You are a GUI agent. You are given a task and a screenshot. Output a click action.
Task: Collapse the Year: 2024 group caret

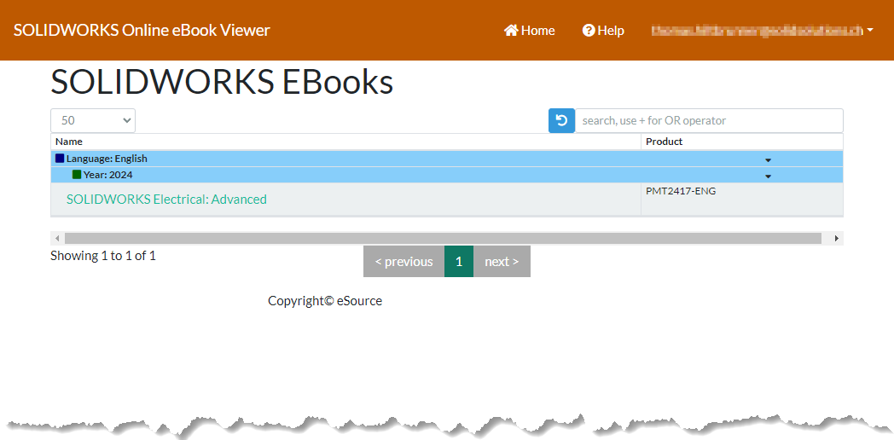tap(768, 176)
